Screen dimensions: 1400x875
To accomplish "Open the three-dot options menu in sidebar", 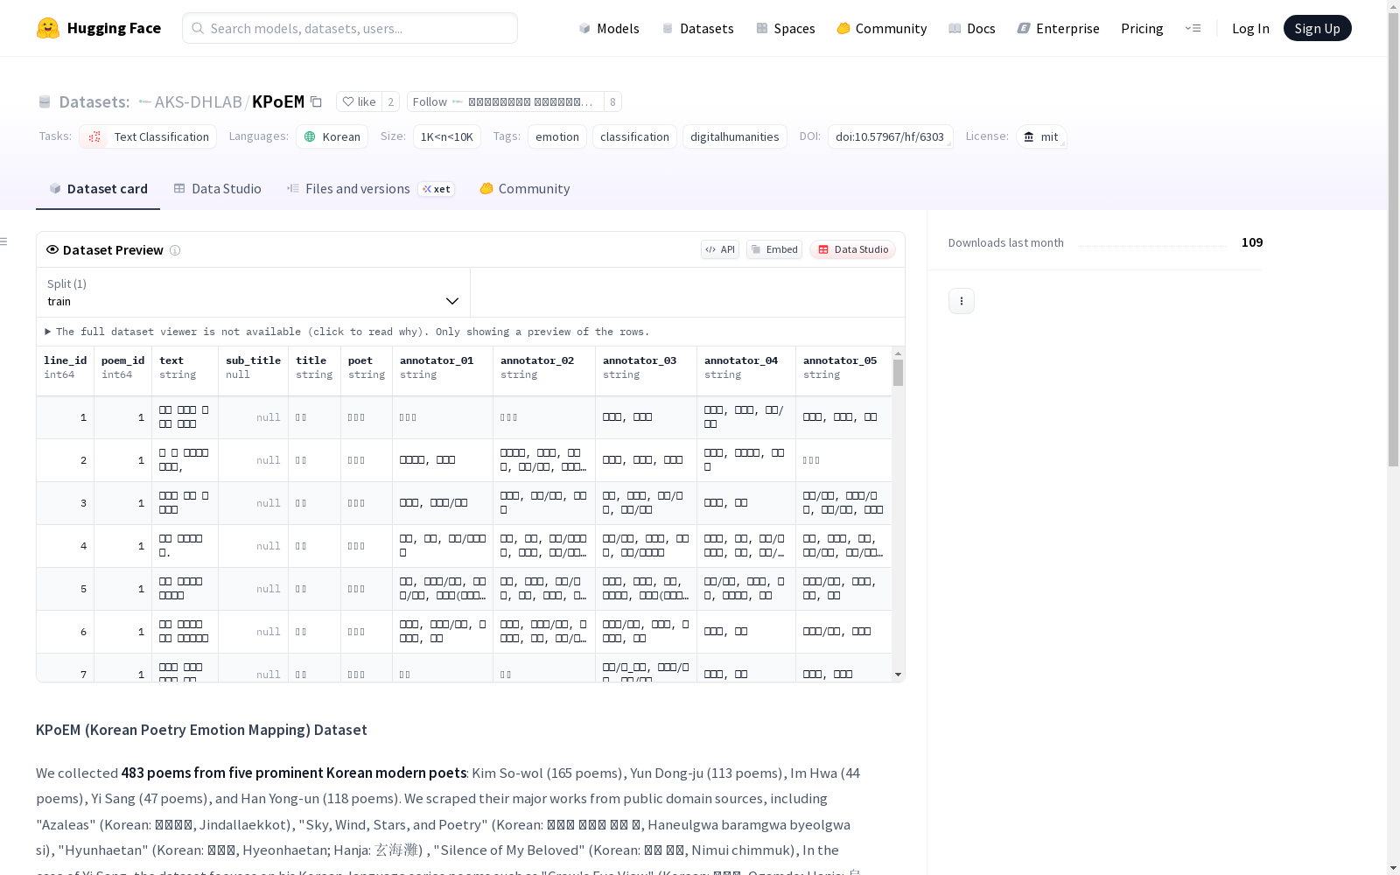I will coord(962,301).
